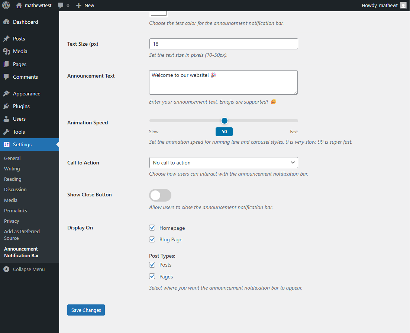Open the Call to Action dropdown
410x333 pixels.
(223, 163)
